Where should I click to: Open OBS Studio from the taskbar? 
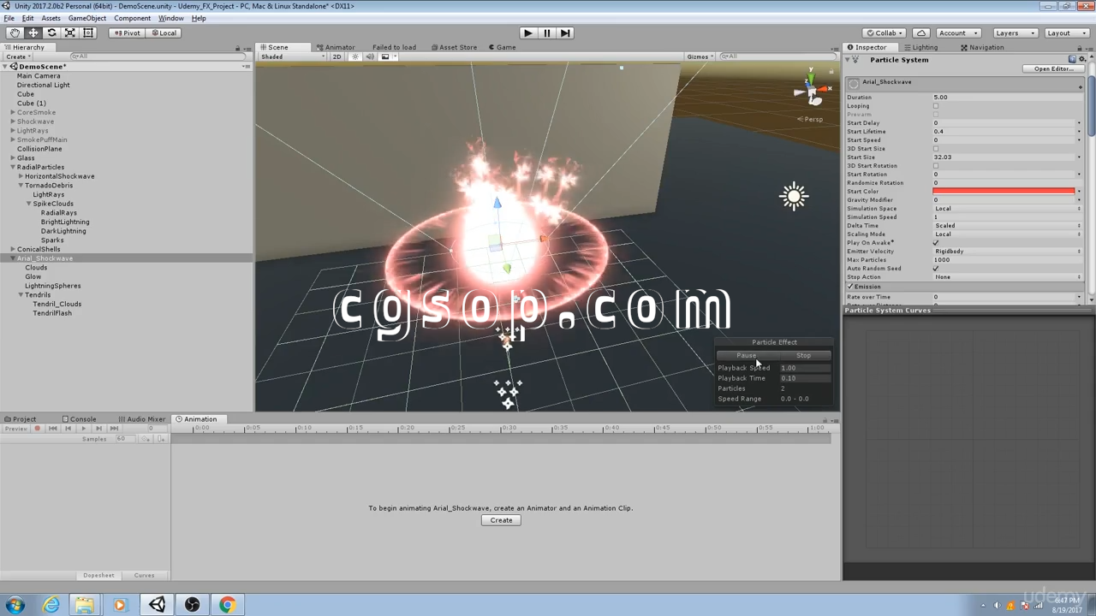(192, 605)
